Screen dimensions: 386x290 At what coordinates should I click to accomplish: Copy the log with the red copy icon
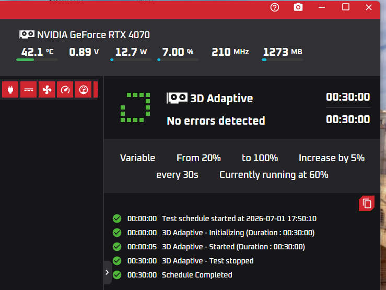(367, 203)
